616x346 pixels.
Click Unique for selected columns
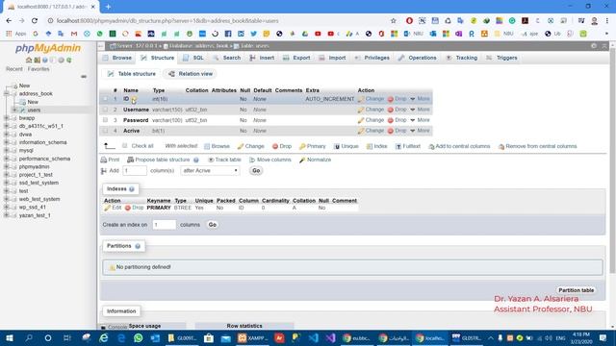[346, 146]
